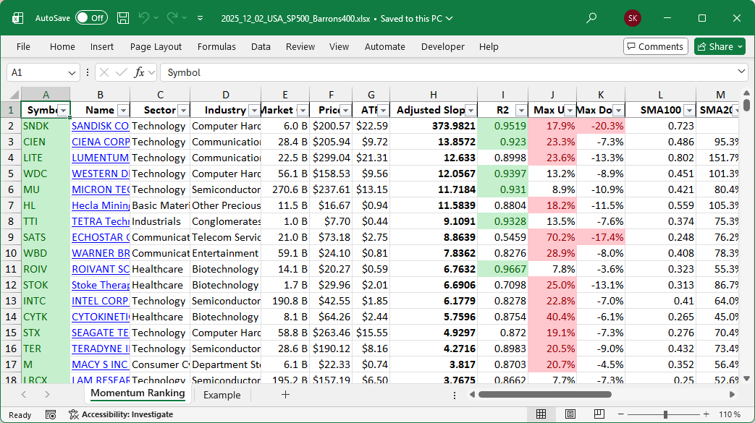Click the Comments button
755x423 pixels.
coord(655,46)
